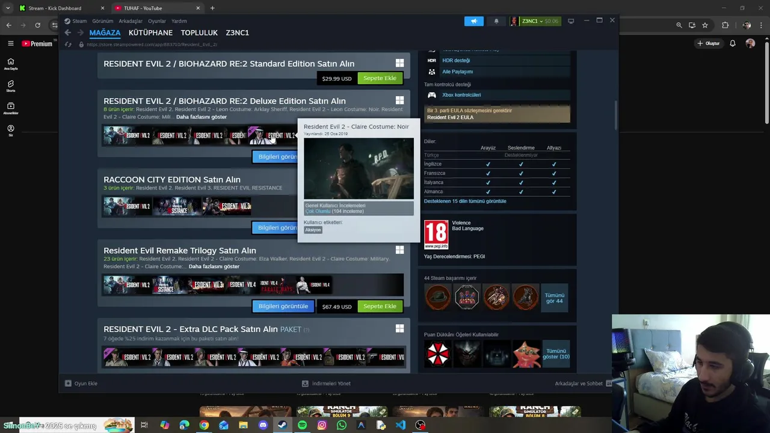
Task: Go back in Steam navigation
Action: click(x=67, y=32)
